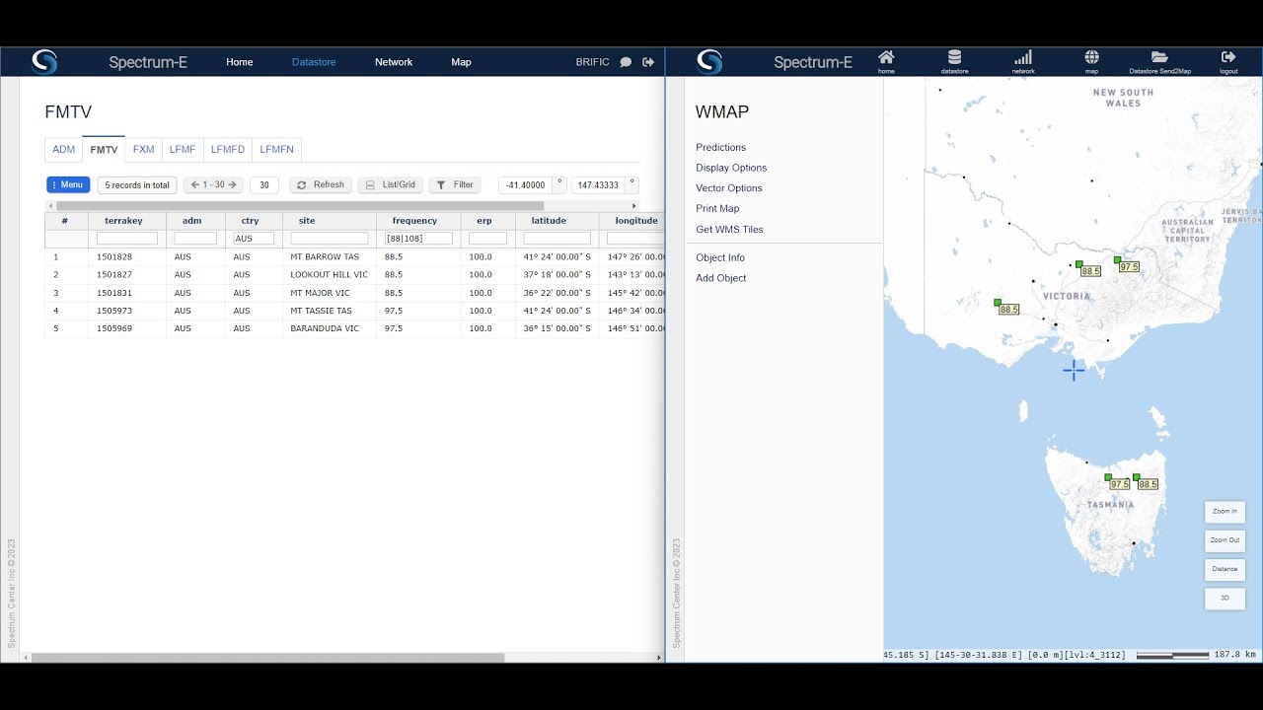The height and width of the screenshot is (710, 1263).
Task: Open Network in left navigation bar
Action: tap(394, 62)
